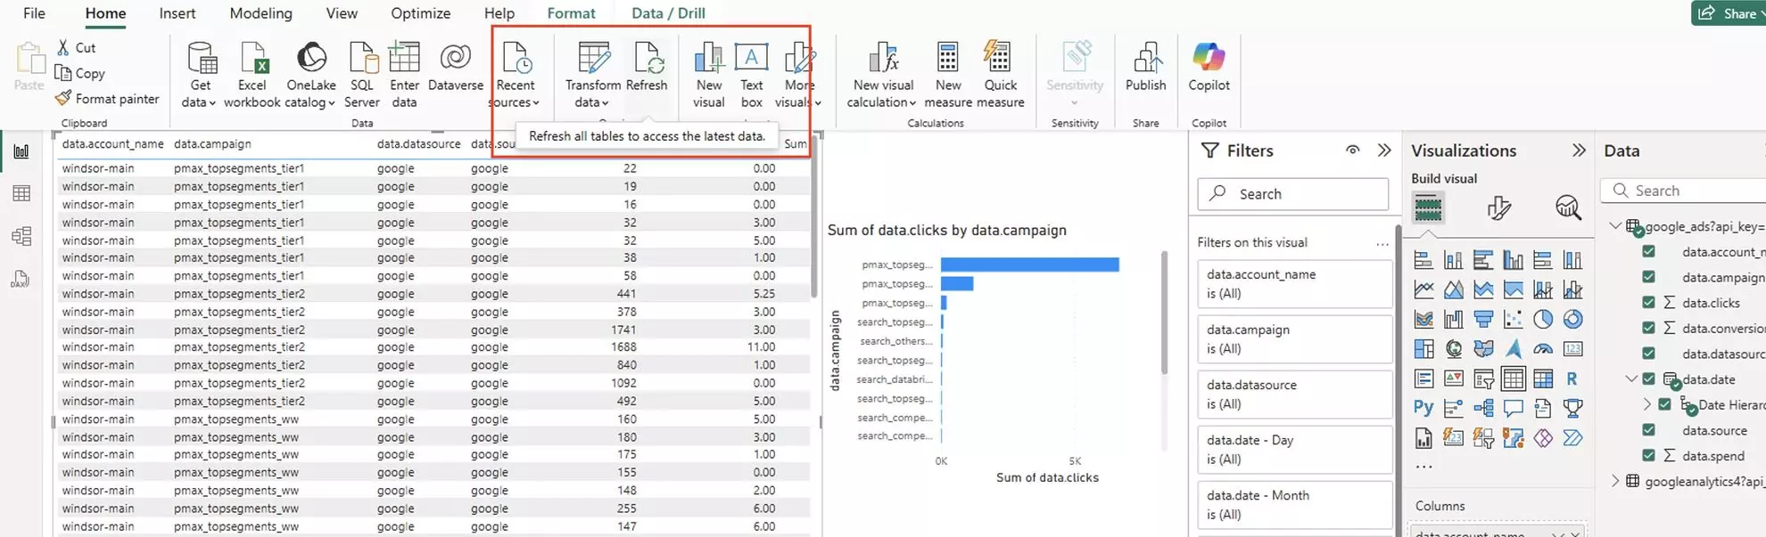Uncheck the data.conversions field
Image resolution: width=1766 pixels, height=537 pixels.
pyautogui.click(x=1648, y=328)
